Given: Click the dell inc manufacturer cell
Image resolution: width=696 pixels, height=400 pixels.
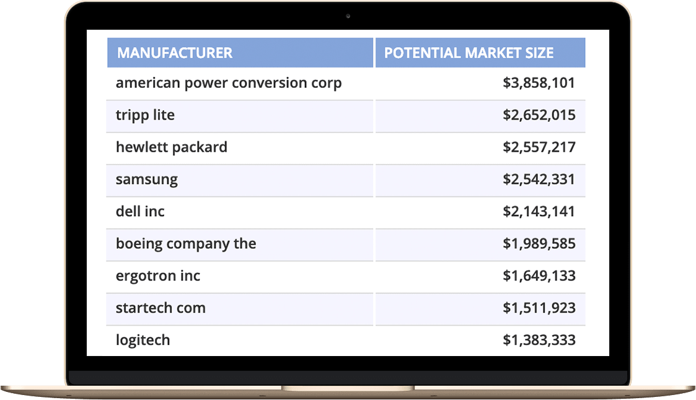Looking at the screenshot, I should [240, 212].
